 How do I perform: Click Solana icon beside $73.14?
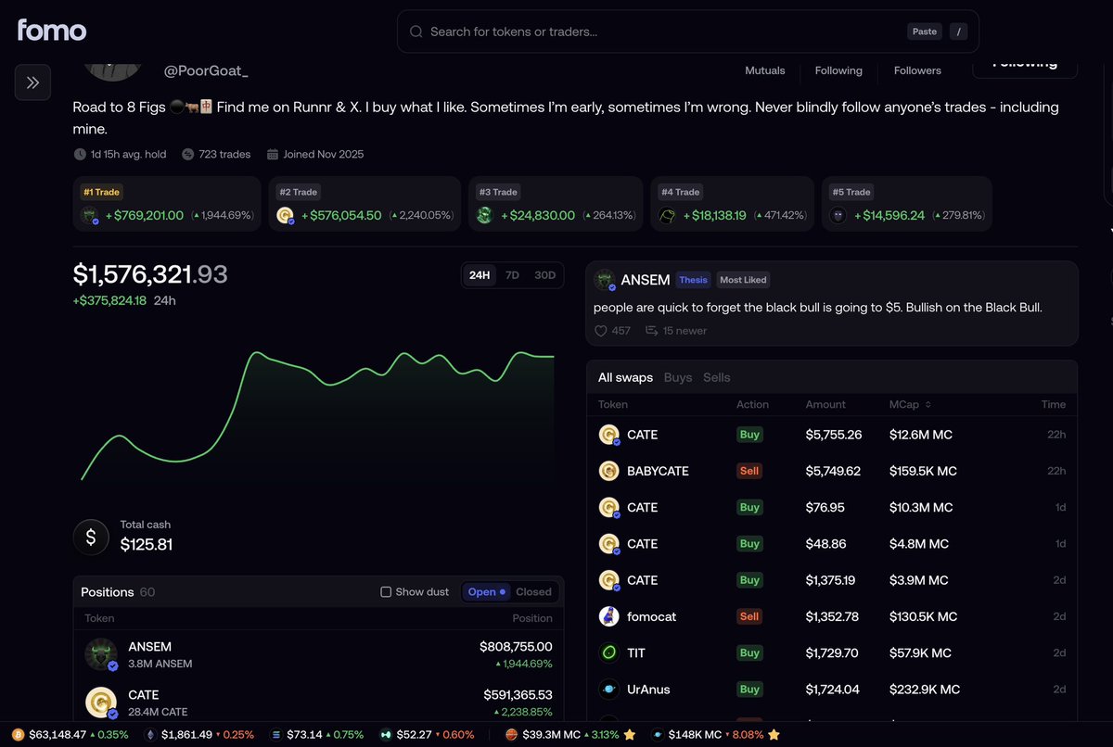(x=275, y=735)
